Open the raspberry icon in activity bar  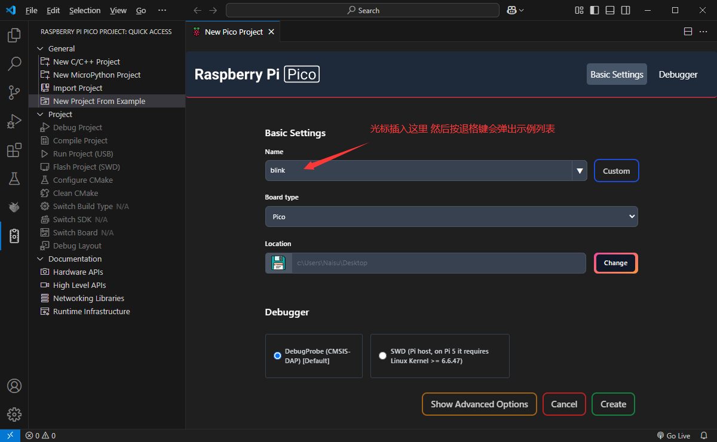coord(14,207)
